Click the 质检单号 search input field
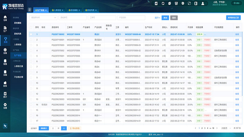 tap(73, 18)
